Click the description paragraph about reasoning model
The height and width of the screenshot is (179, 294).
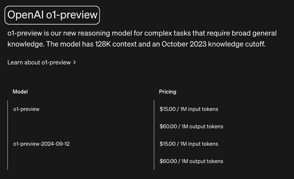pyautogui.click(x=142, y=39)
